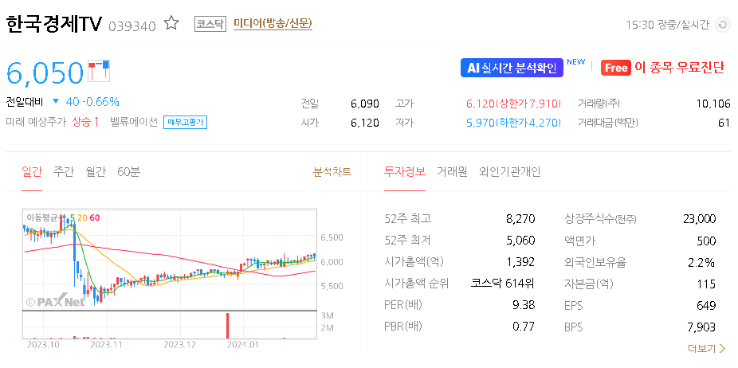Click the stock code 039340
Viewport: 738px width, 368px height.
[x=132, y=25]
